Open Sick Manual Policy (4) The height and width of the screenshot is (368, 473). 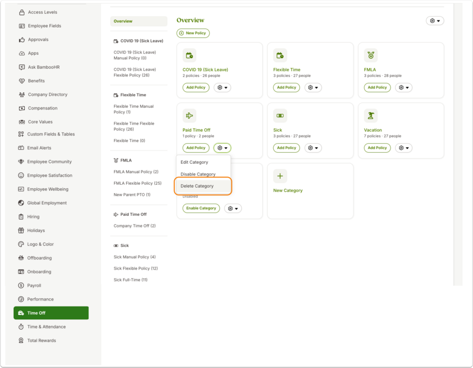tap(134, 257)
